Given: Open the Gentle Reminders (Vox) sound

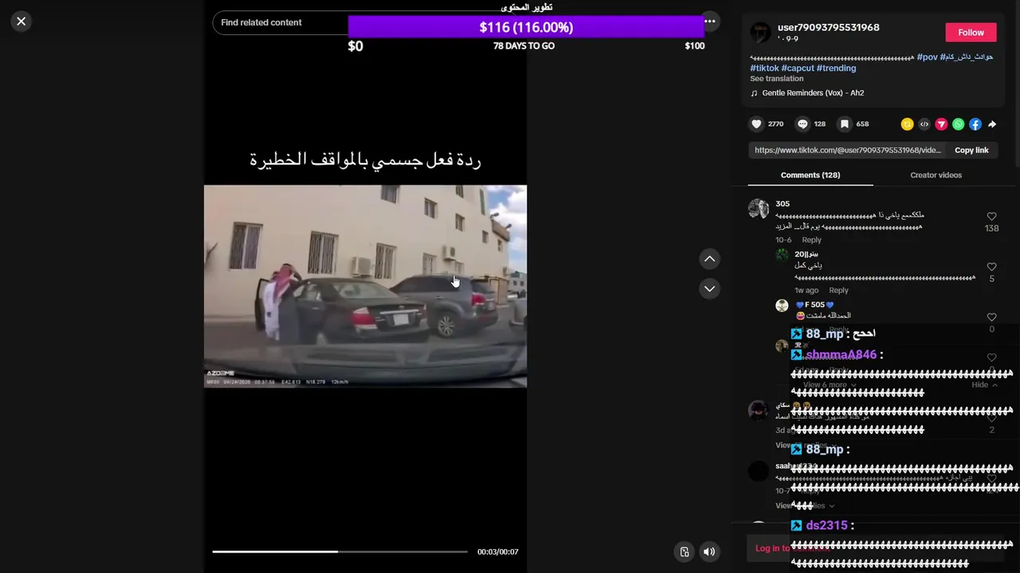Looking at the screenshot, I should coord(813,93).
